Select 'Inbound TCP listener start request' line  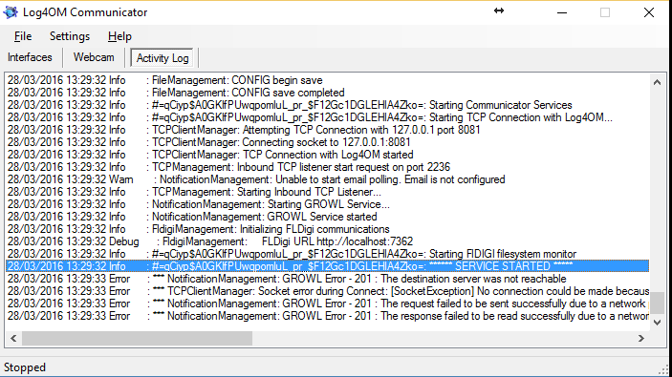pyautogui.click(x=328, y=167)
